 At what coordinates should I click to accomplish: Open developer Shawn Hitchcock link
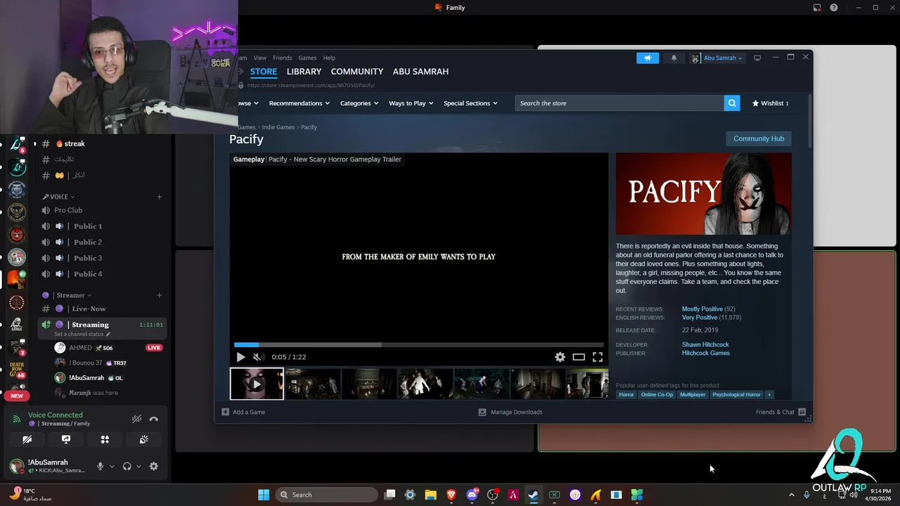(x=705, y=345)
